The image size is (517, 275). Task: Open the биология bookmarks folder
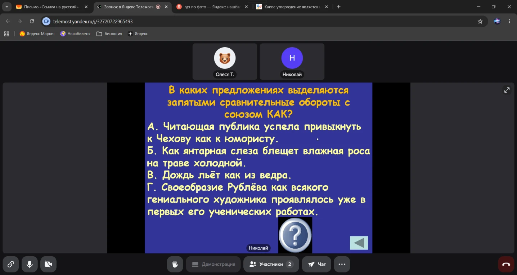109,34
